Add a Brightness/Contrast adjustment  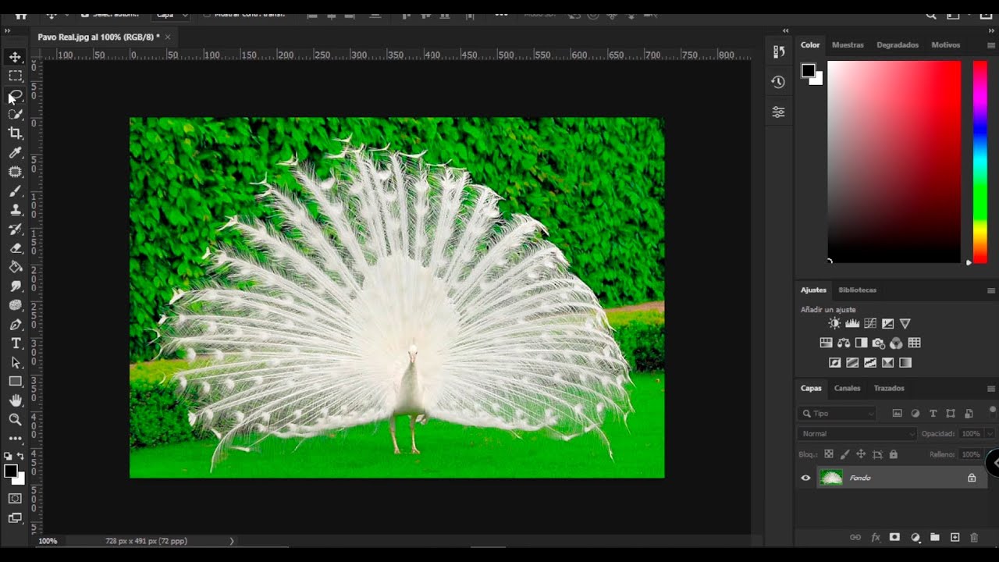tap(834, 323)
